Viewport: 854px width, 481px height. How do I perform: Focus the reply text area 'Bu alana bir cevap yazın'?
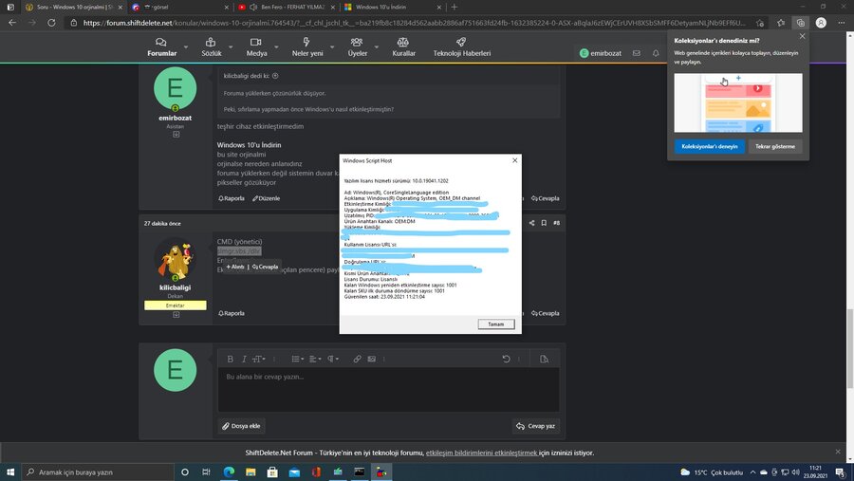point(388,390)
